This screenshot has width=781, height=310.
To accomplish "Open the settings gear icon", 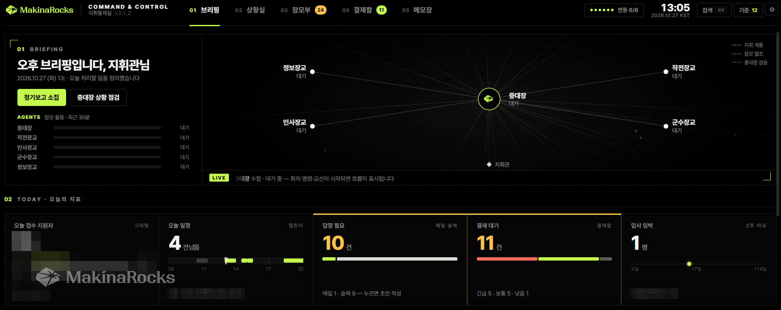I will [772, 10].
